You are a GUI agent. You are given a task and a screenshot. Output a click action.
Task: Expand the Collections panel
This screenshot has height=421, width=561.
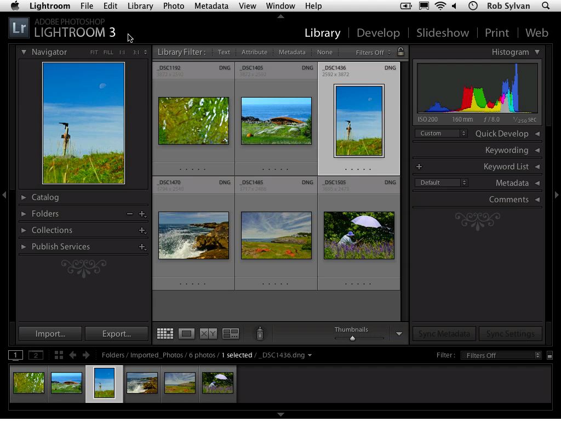[53, 230]
